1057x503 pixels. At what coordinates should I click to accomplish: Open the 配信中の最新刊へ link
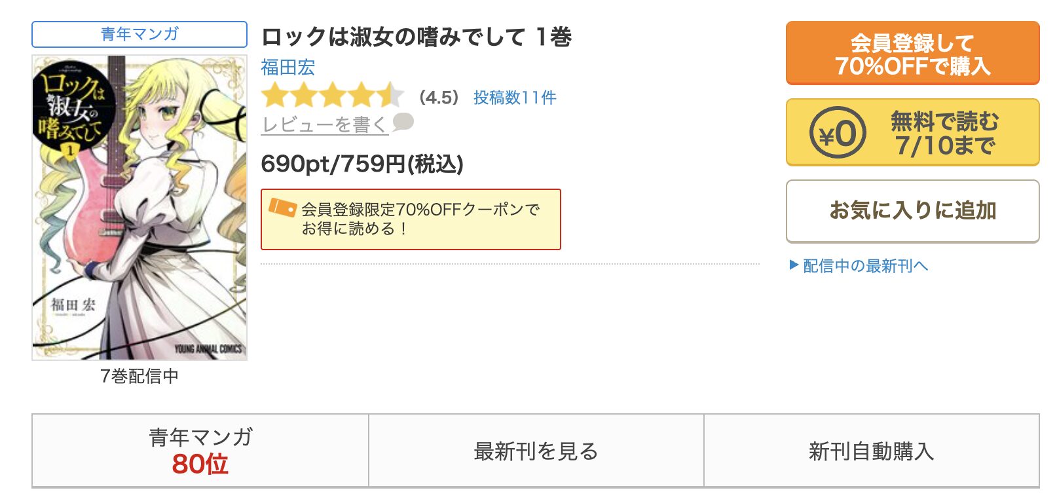coord(865,266)
